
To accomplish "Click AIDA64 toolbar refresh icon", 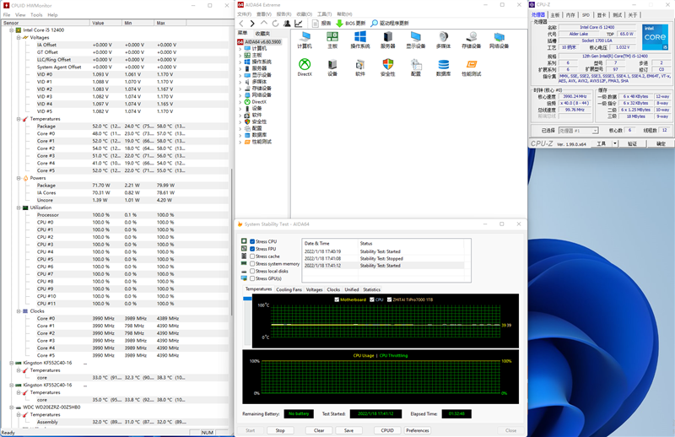I will (275, 24).
